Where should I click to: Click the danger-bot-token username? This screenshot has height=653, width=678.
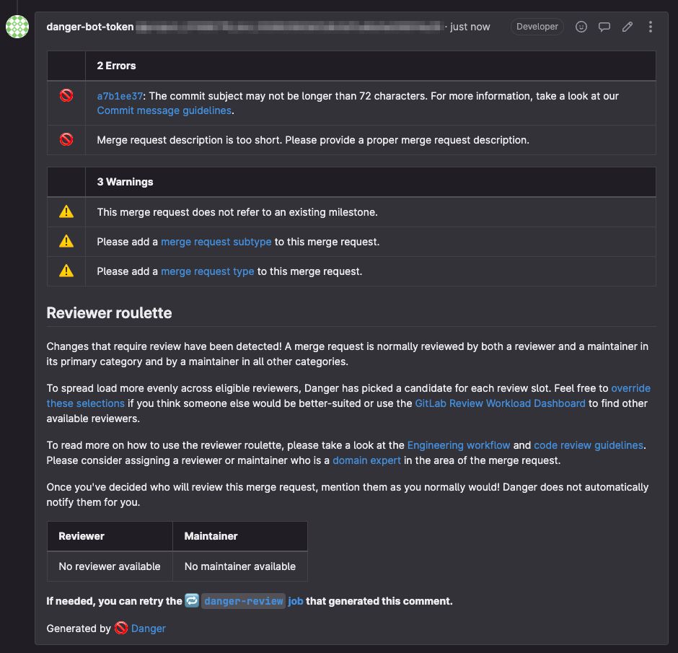[90, 27]
